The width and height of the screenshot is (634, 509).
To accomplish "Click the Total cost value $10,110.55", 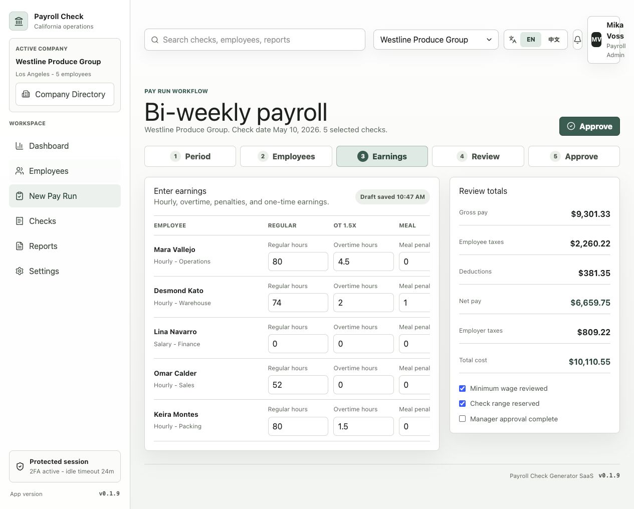I will 589,362.
